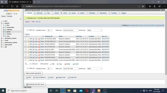Select the checkbox of the 2020-12-02 row
This screenshot has height=93, width=167.
(26, 39)
